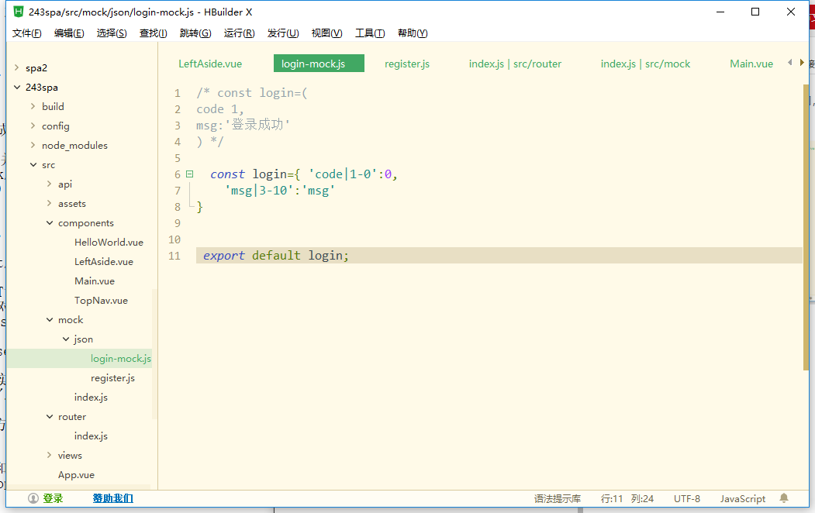Expand the config folder
815x513 pixels.
[33, 126]
